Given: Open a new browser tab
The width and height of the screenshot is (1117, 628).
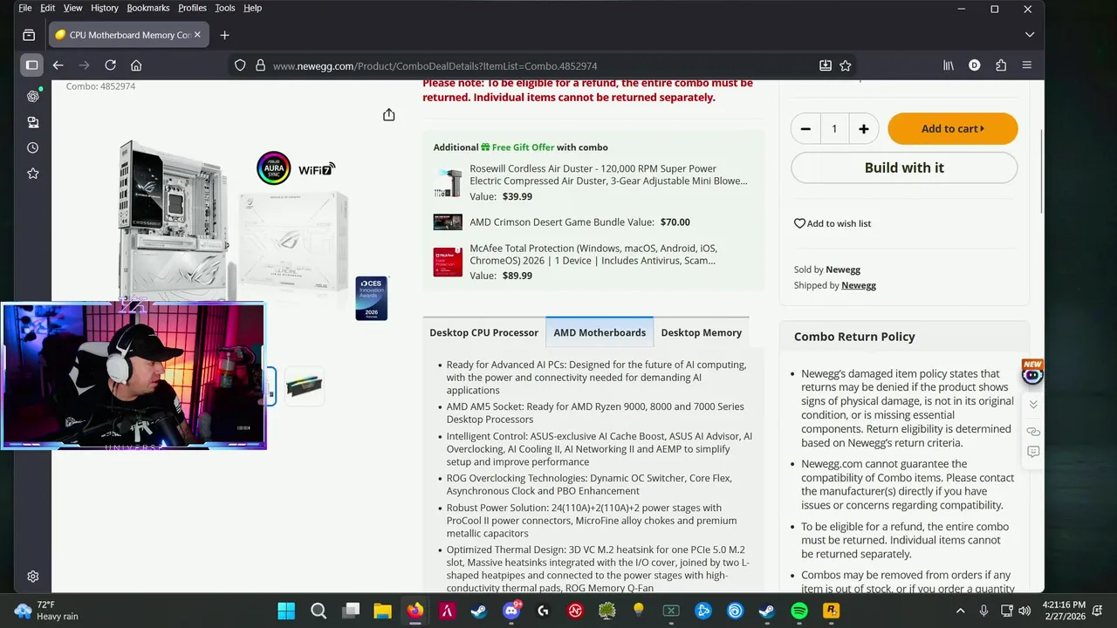Looking at the screenshot, I should coord(224,35).
